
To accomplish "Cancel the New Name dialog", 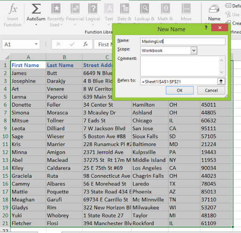I will point(211,91).
